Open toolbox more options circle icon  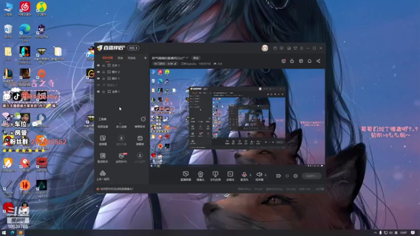click(143, 119)
